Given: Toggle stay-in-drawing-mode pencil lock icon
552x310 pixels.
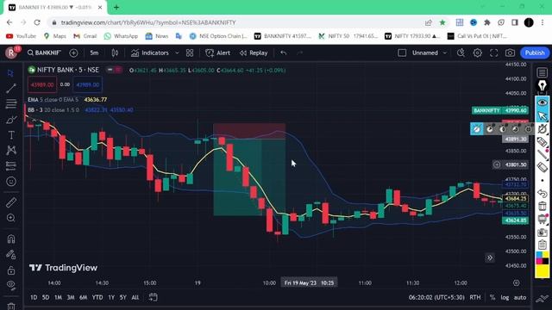Looking at the screenshot, I should point(11,255).
